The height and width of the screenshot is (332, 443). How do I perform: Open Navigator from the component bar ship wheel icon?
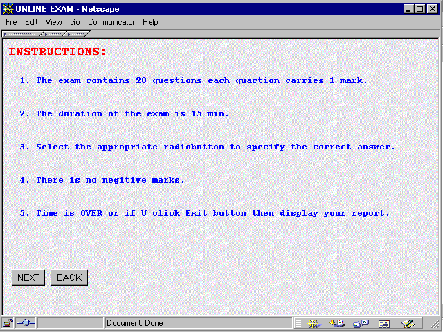(x=313, y=323)
